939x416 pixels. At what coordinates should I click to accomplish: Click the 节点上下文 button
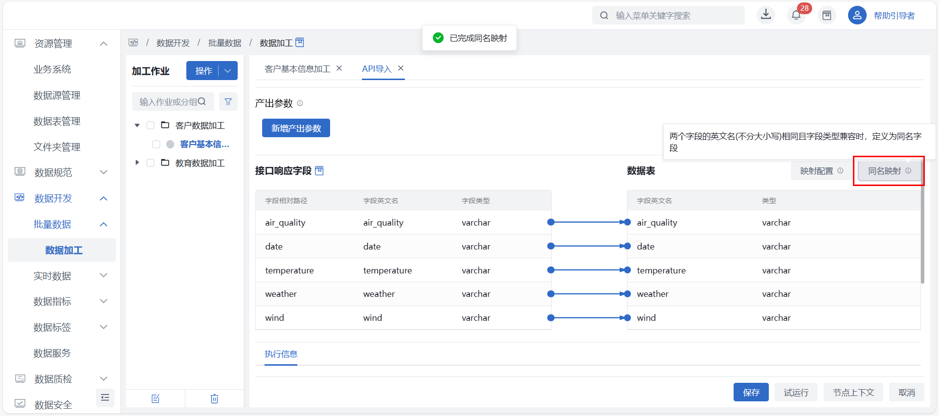click(x=853, y=392)
